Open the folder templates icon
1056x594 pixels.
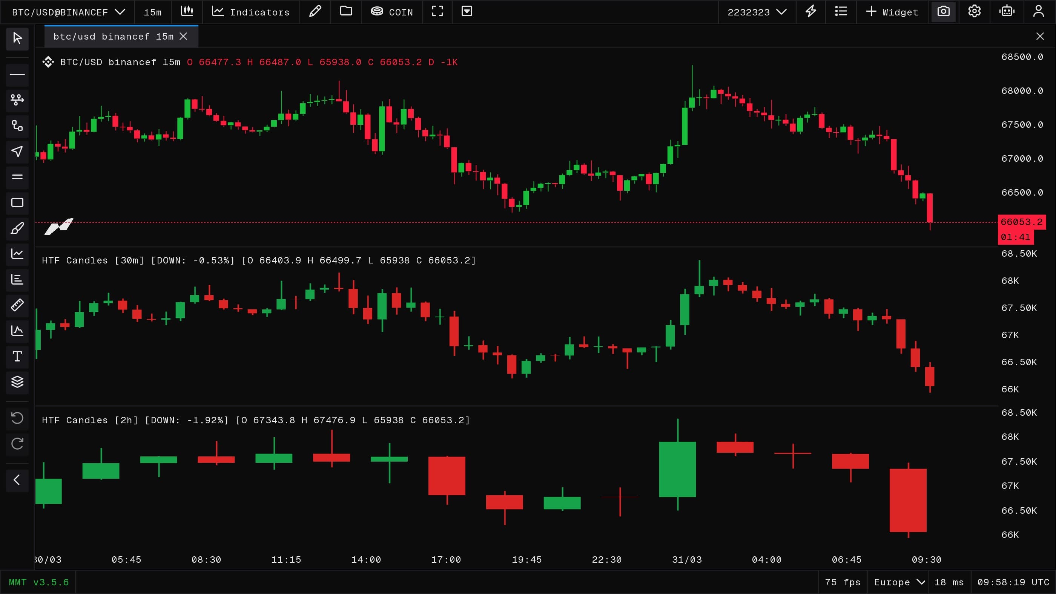point(346,11)
